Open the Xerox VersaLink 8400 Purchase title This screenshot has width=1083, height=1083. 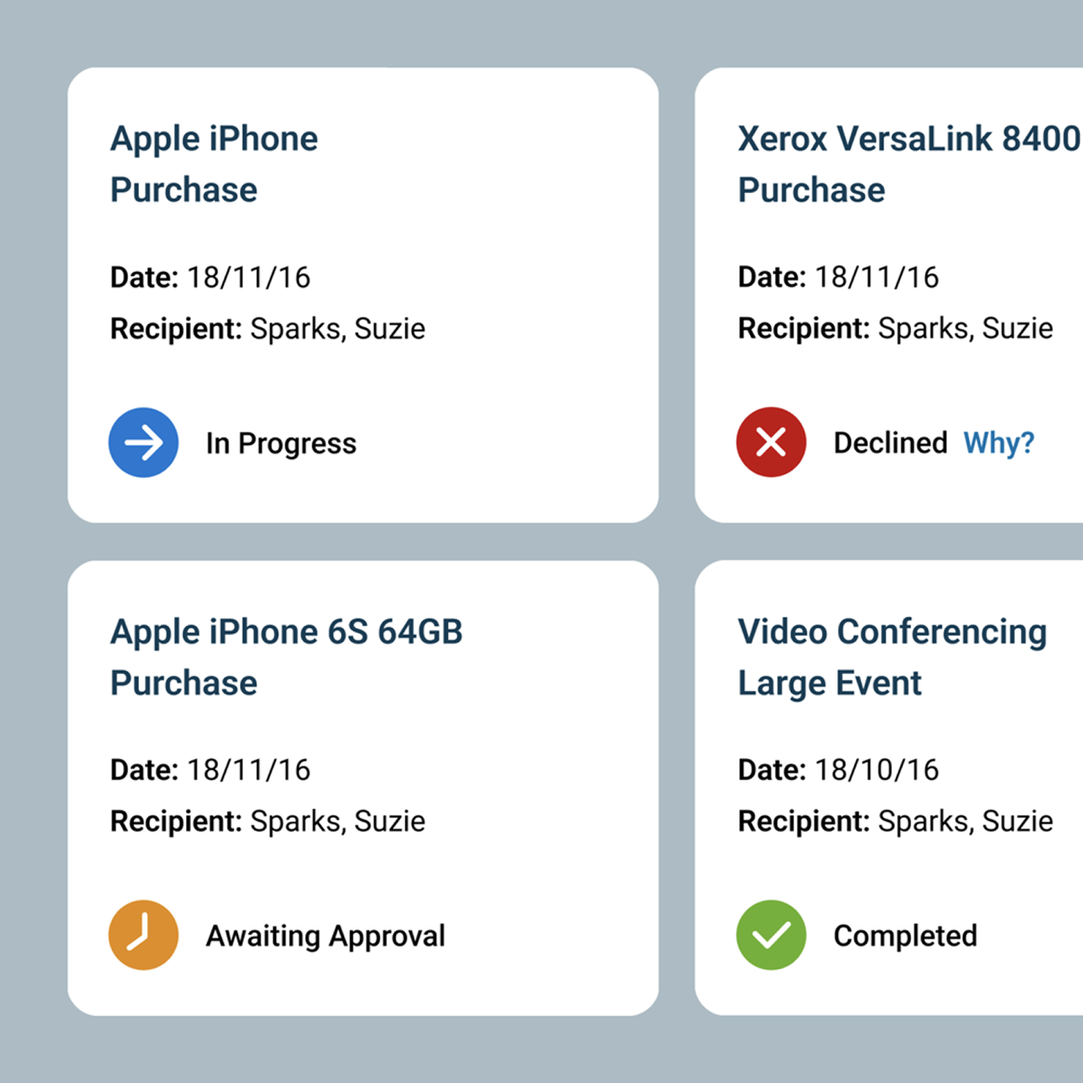pyautogui.click(x=907, y=164)
